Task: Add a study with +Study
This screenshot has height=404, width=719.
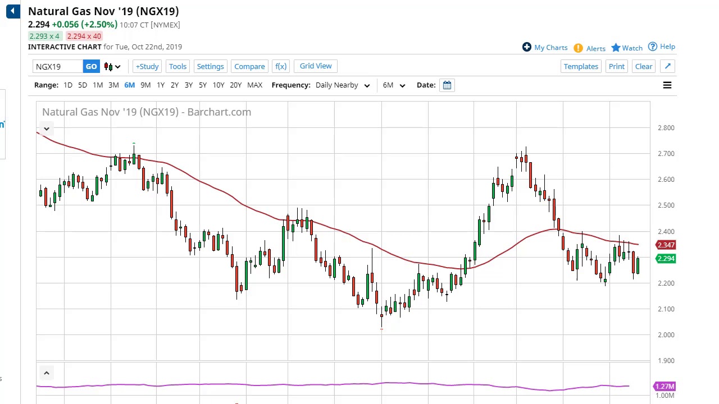Action: tap(147, 66)
